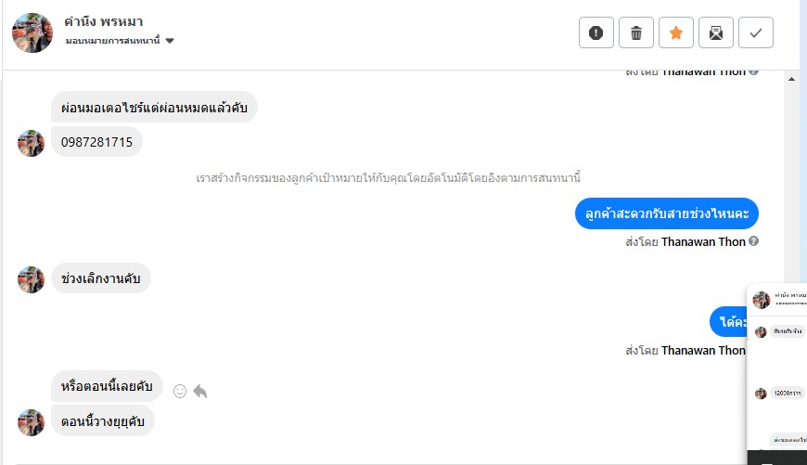Click the blue 'ได้คะ' reply bubble

(730, 322)
